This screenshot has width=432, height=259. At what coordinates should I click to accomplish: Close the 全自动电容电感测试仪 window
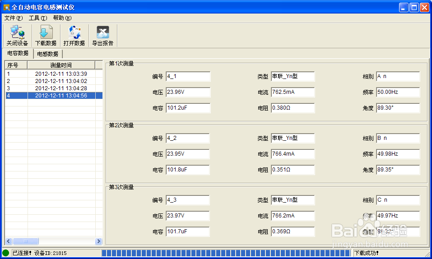tap(424, 7)
